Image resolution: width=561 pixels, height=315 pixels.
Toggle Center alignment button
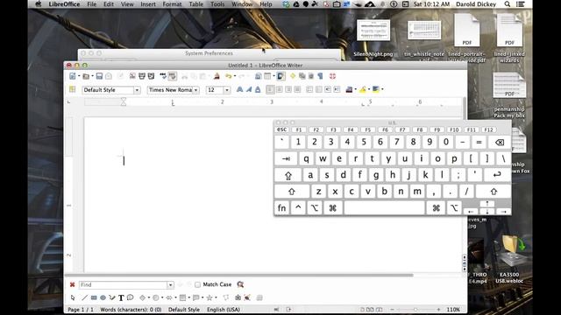point(279,89)
